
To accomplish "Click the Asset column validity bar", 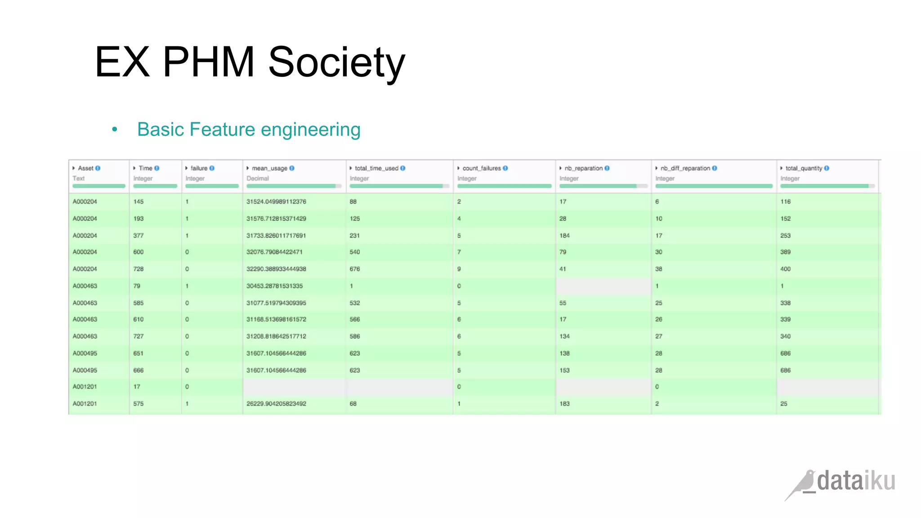I will pyautogui.click(x=99, y=186).
